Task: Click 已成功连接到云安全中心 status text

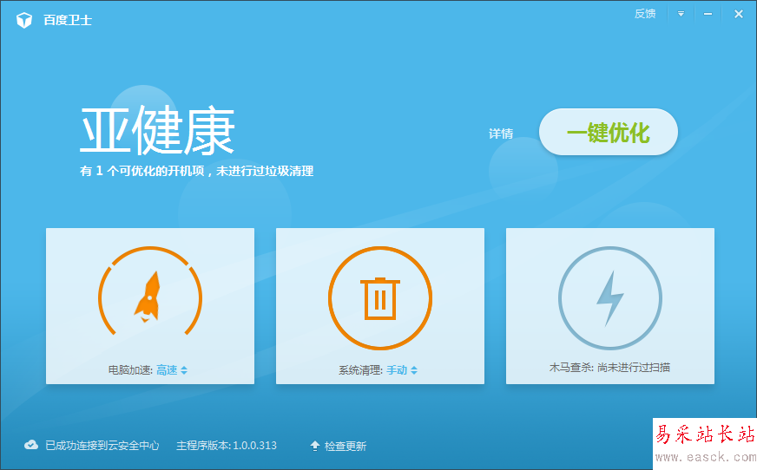Action: [102, 446]
